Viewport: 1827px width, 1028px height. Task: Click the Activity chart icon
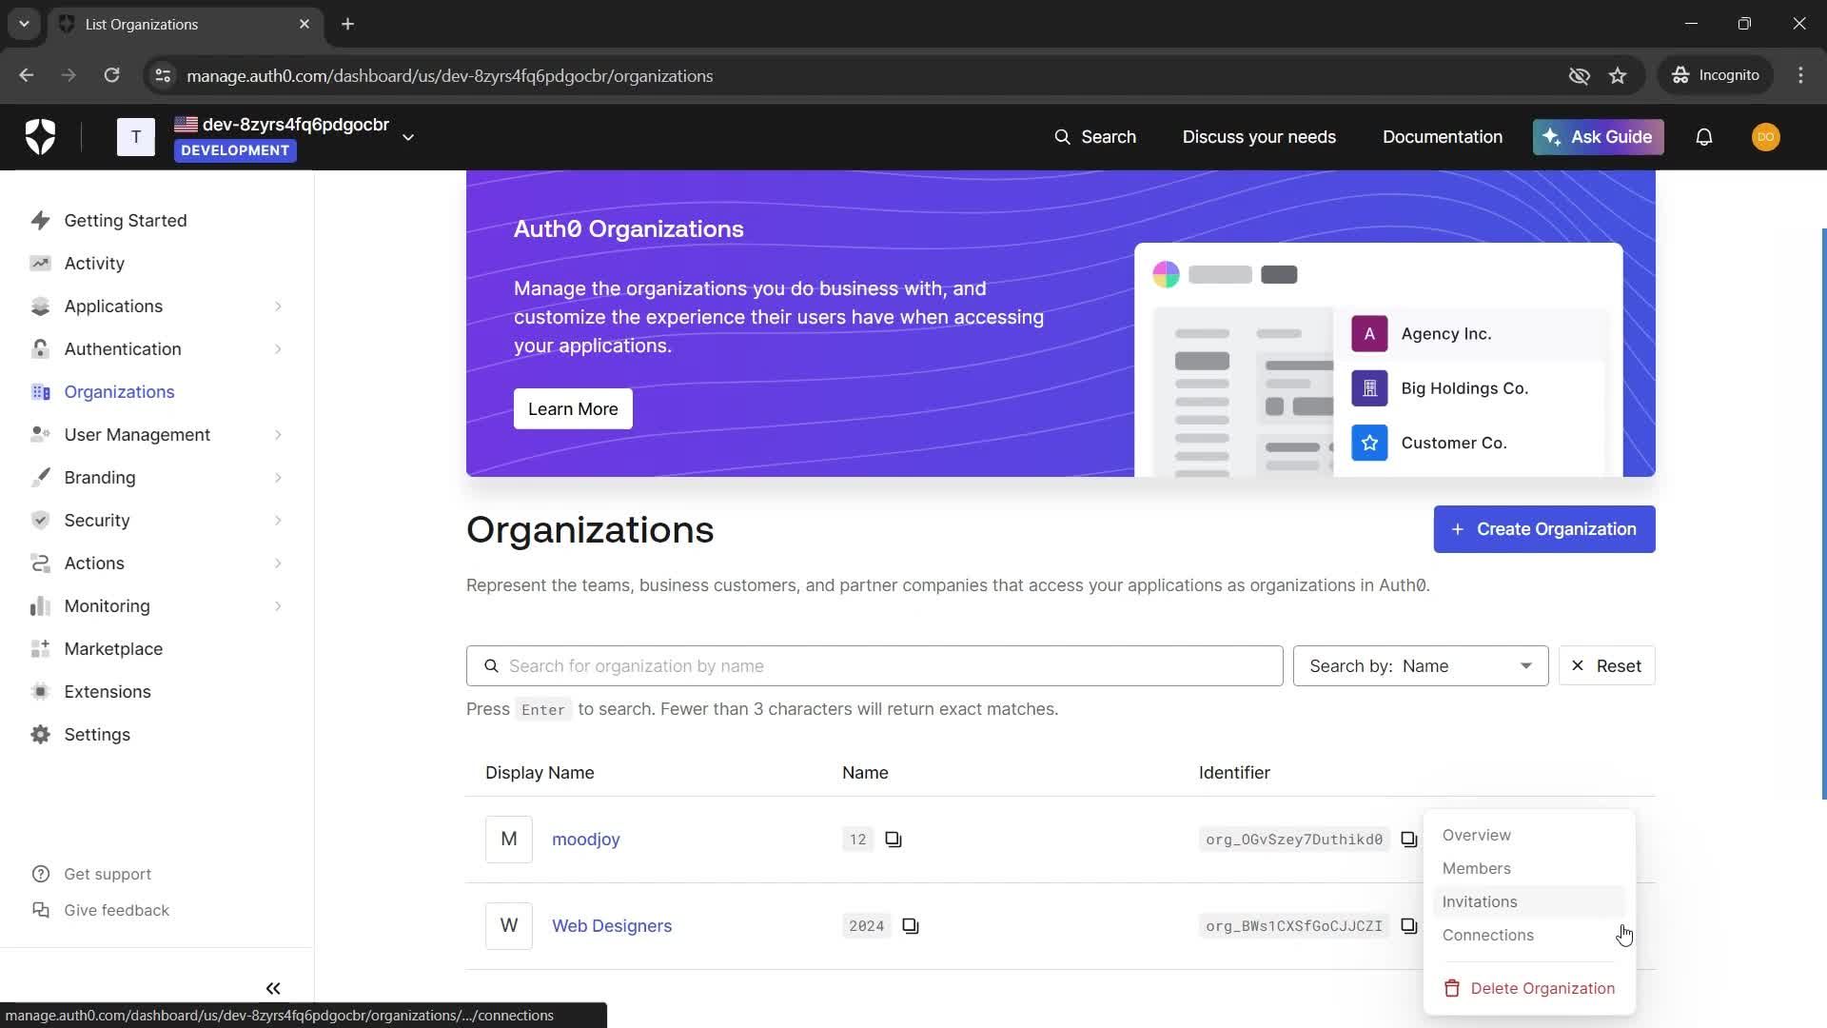coord(40,264)
